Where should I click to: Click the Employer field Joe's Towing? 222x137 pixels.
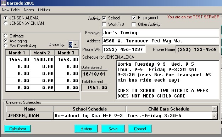[160, 33]
